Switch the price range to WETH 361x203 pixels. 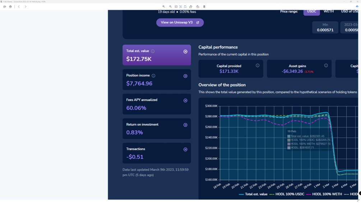click(328, 11)
